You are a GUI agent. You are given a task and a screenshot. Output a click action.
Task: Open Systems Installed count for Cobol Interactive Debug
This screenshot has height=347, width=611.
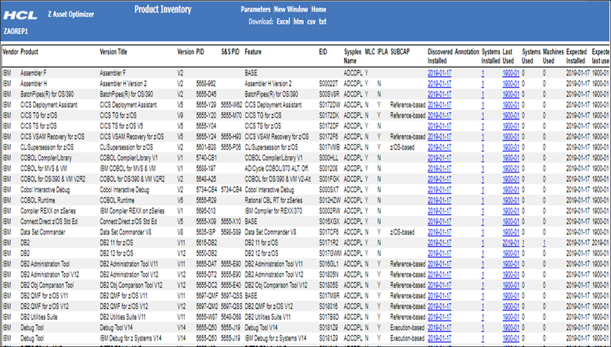[x=483, y=190]
